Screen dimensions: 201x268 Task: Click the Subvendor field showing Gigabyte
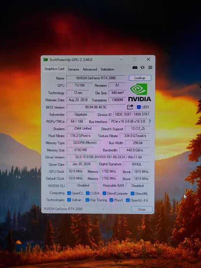(x=81, y=114)
